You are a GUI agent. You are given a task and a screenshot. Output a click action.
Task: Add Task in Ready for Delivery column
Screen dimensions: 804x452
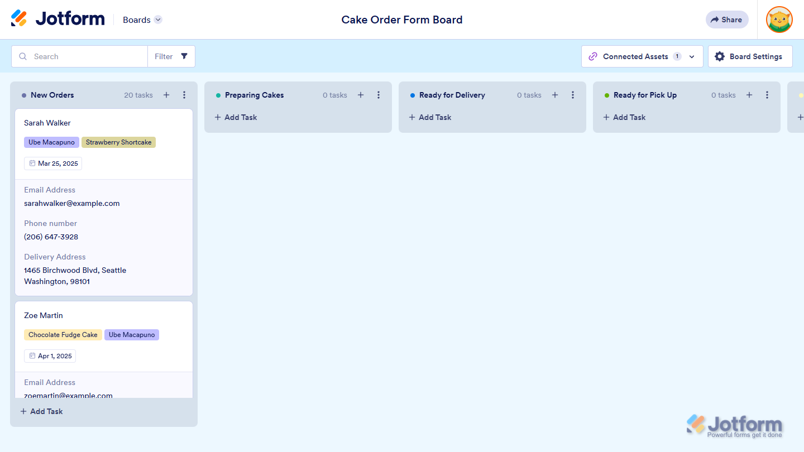pyautogui.click(x=430, y=117)
